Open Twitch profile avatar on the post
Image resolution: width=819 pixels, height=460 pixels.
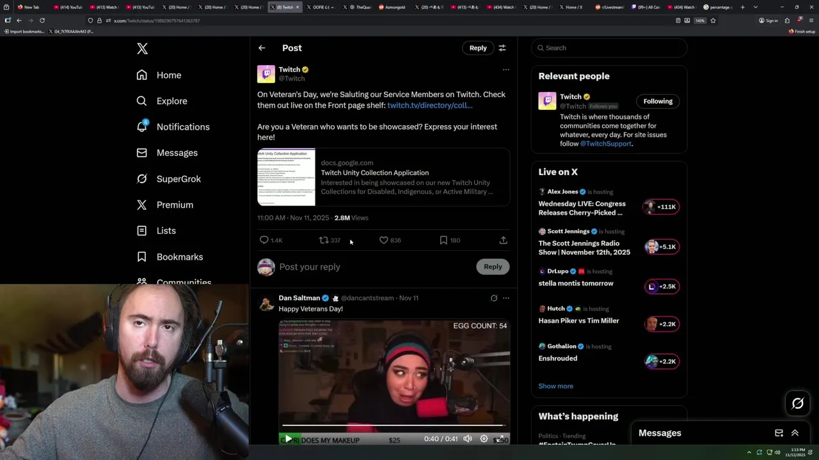[x=266, y=73]
